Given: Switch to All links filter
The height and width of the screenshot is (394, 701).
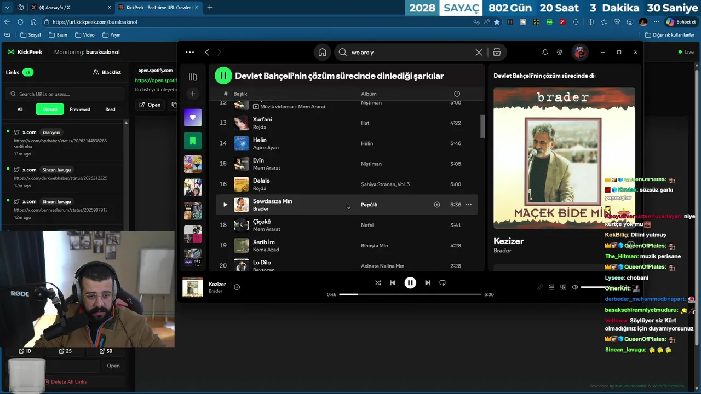Looking at the screenshot, I should [20, 109].
